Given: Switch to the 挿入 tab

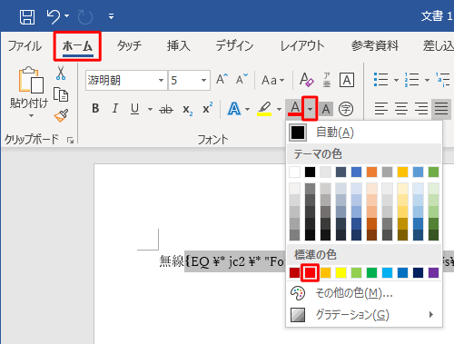Looking at the screenshot, I should [179, 46].
